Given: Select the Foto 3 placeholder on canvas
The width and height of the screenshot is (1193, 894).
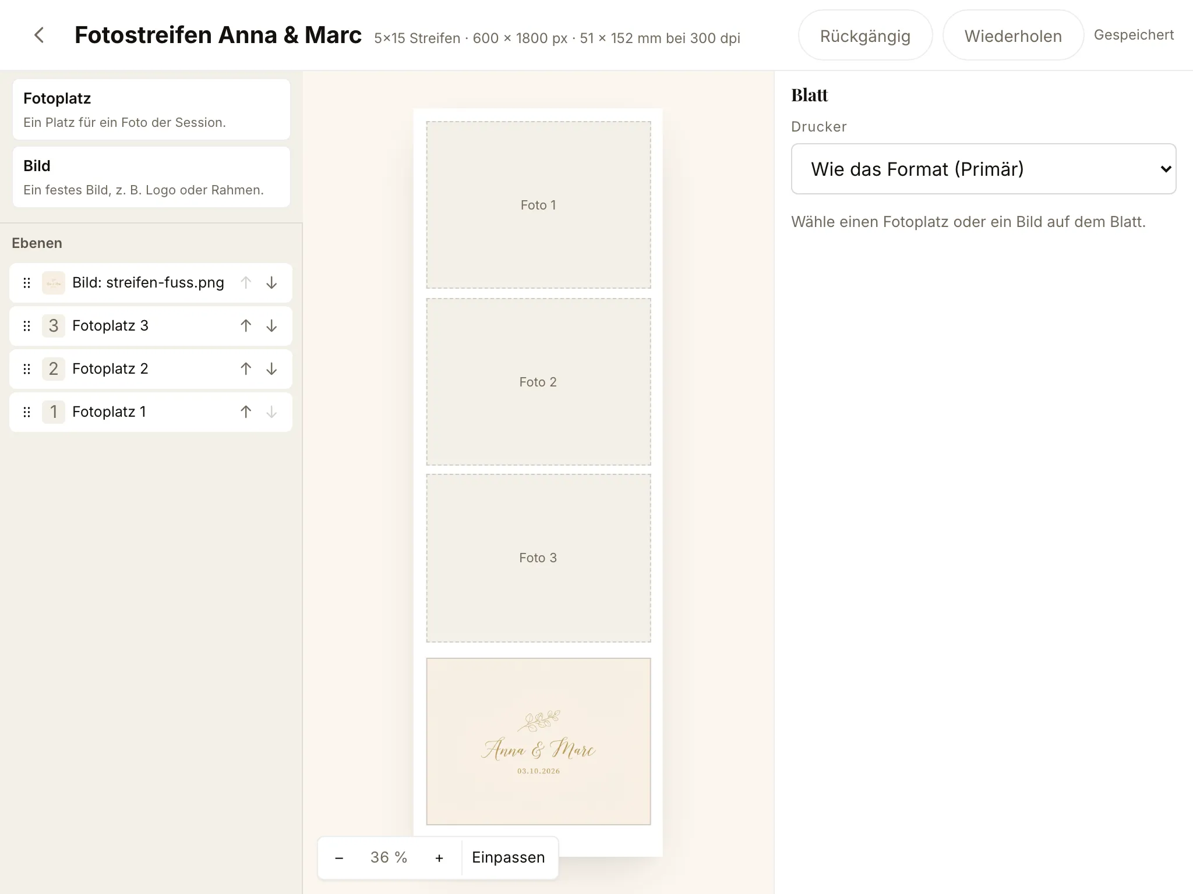Looking at the screenshot, I should pos(538,558).
